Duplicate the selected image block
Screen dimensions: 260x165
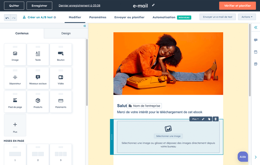(x=209, y=119)
